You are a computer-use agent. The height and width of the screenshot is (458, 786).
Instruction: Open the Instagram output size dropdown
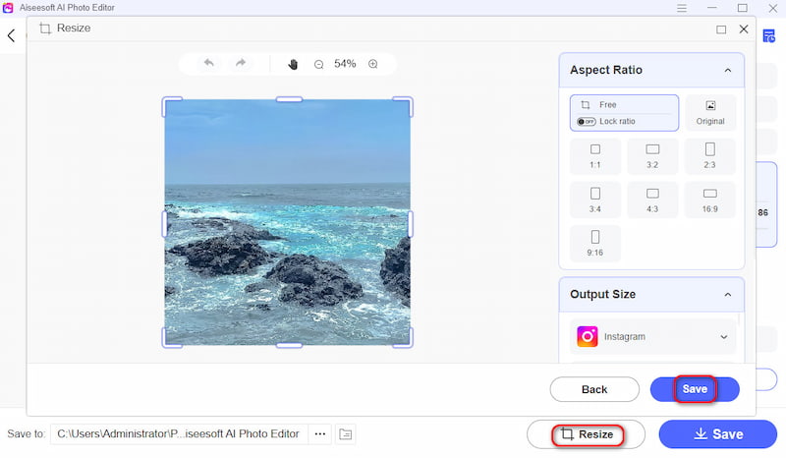point(652,337)
